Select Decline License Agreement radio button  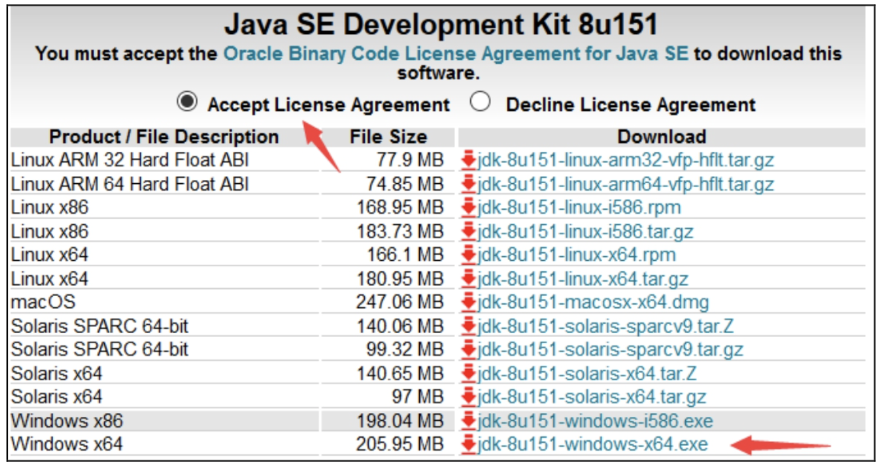[480, 102]
